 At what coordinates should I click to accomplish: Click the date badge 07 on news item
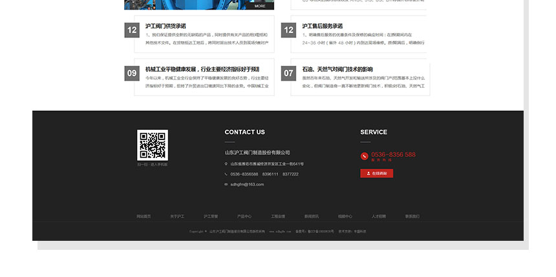coord(289,73)
